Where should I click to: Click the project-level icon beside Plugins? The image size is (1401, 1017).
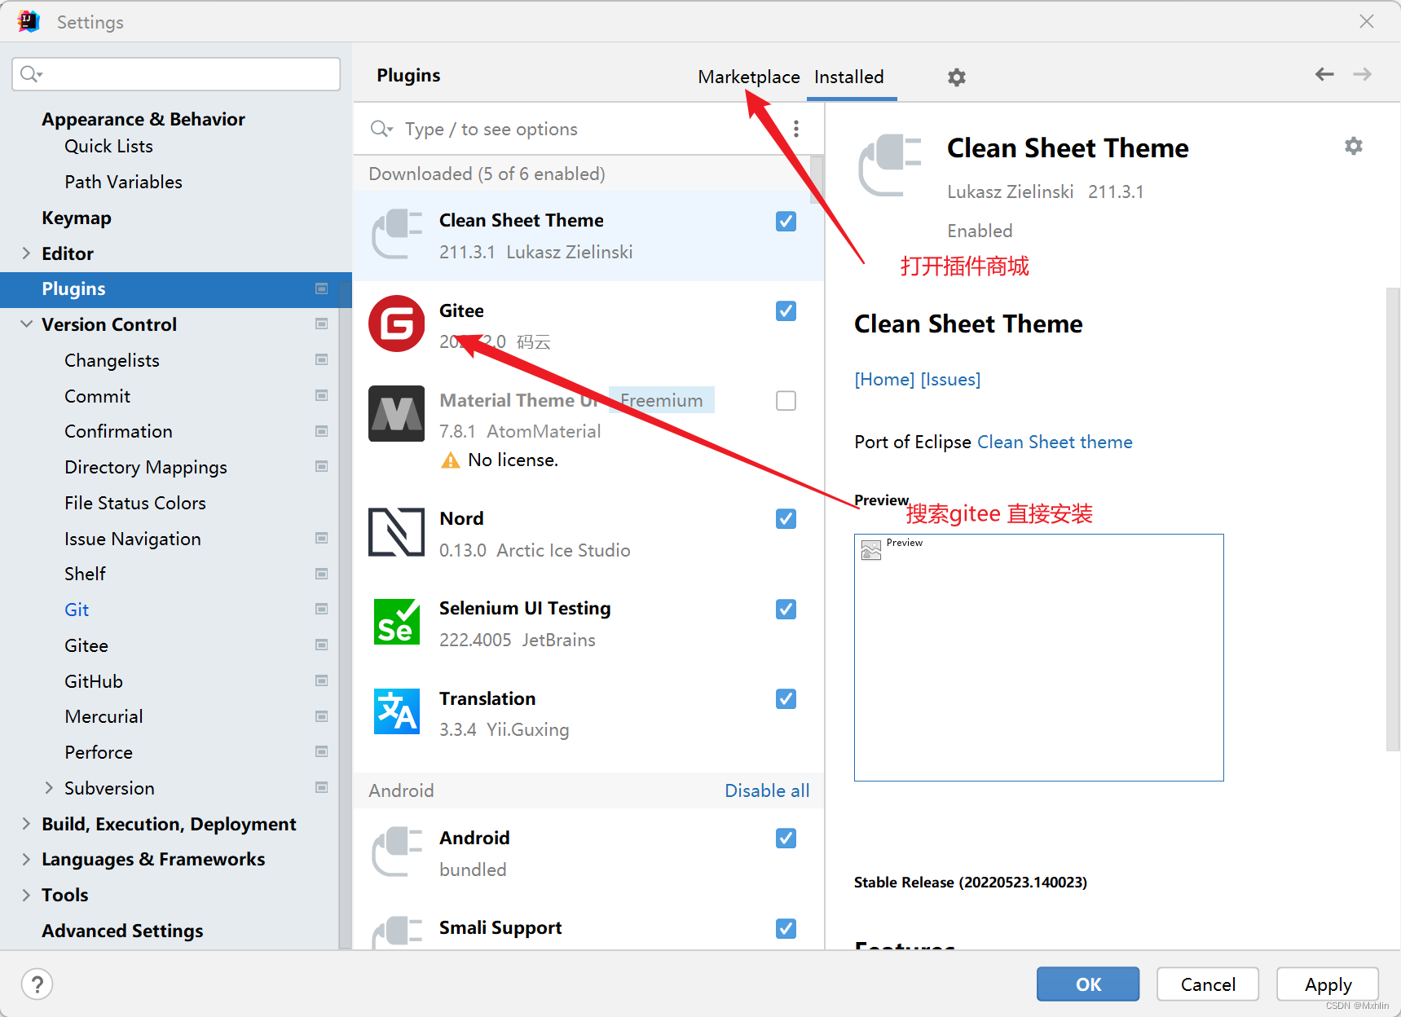click(321, 288)
